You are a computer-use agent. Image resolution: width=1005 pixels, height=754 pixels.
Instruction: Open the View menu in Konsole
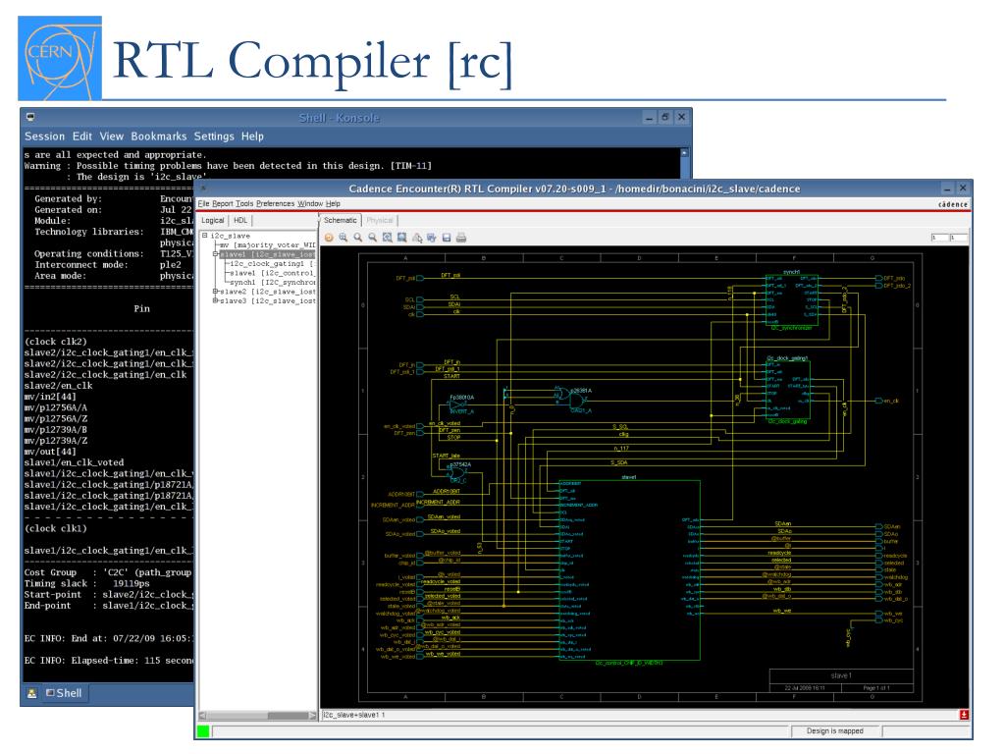[112, 136]
